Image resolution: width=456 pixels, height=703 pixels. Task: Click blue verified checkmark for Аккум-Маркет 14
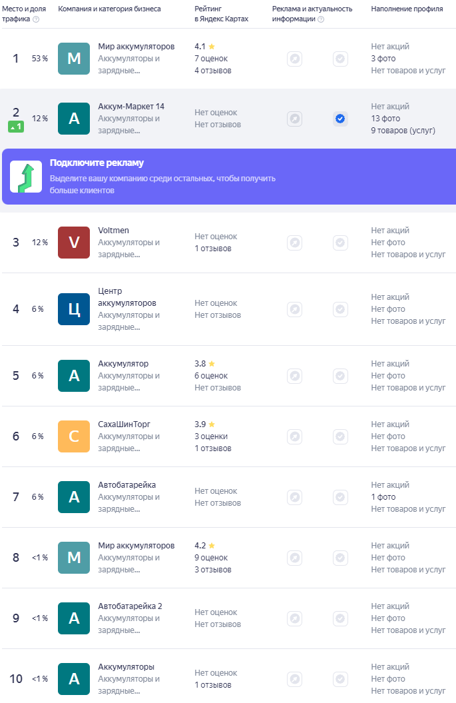[340, 119]
